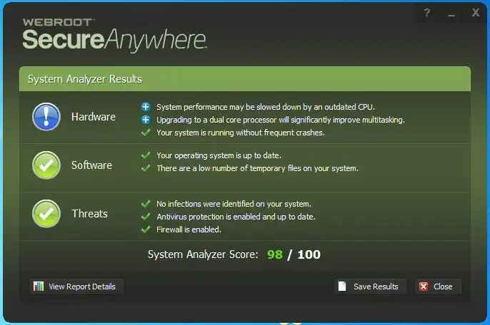490x325 pixels.
Task: Click 'Firewall is enabled.' text
Action: 189,229
